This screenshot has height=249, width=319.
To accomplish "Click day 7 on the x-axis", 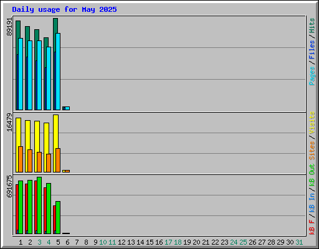I will pyautogui.click(x=77, y=242).
